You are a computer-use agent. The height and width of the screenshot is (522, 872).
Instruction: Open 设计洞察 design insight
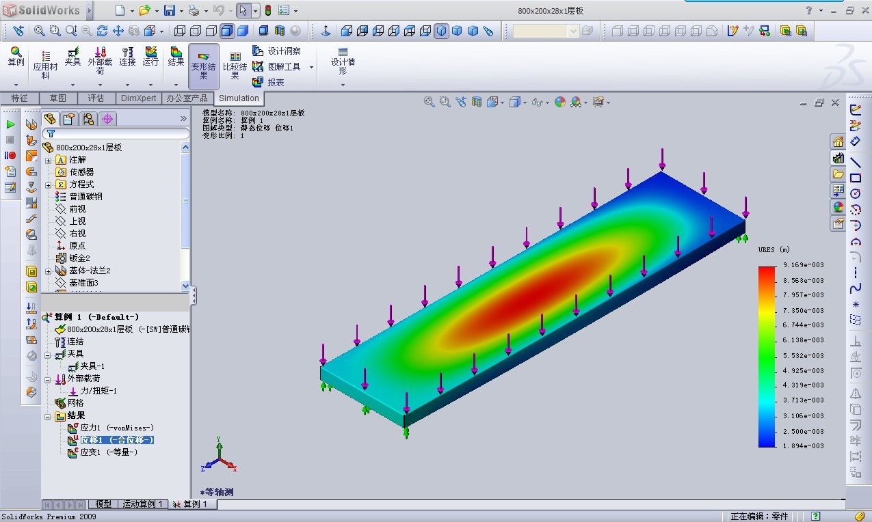click(276, 51)
